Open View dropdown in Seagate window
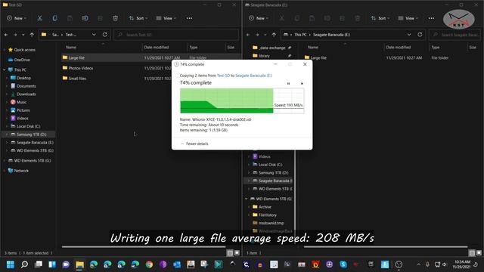Image resolution: width=484 pixels, height=272 pixels. pyautogui.click(x=408, y=18)
